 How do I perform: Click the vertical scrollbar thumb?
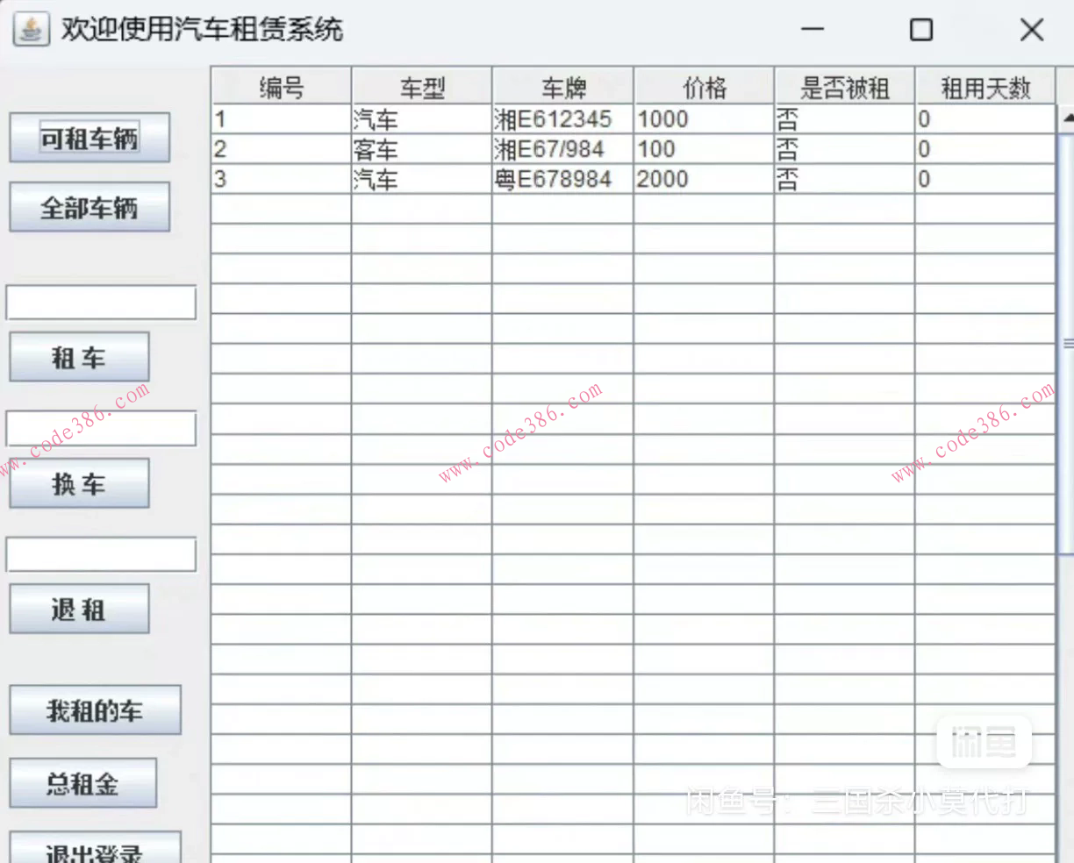coord(1067,342)
